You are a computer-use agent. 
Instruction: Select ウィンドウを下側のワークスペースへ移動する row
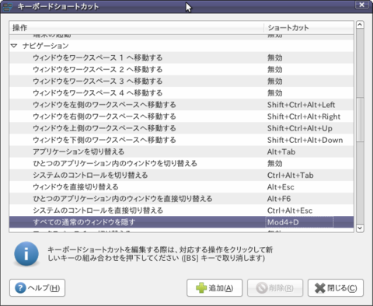click(181, 140)
